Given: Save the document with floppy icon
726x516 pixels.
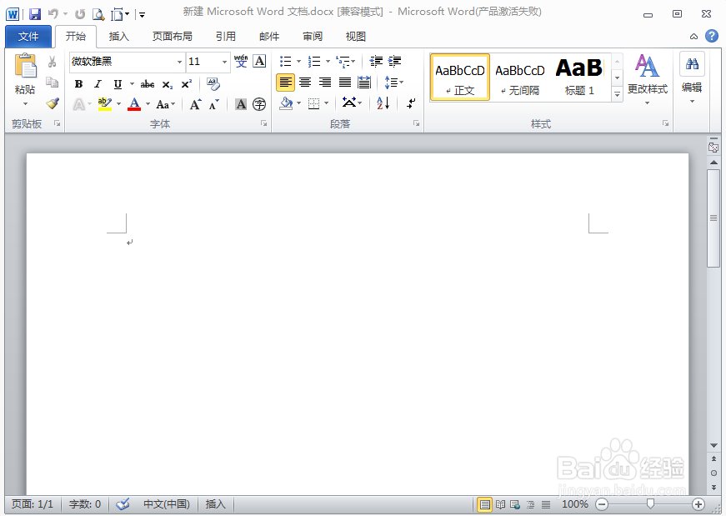Looking at the screenshot, I should pos(35,14).
